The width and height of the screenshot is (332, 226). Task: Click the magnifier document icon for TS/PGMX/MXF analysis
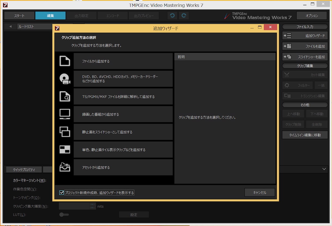65,96
